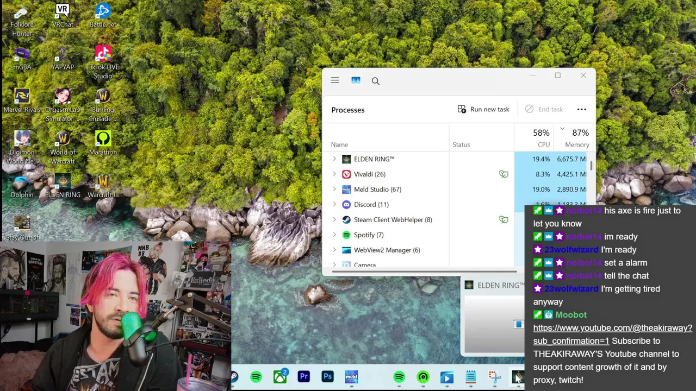This screenshot has height=391, width=696.
Task: Open Xbox app in taskbar
Action: (280, 376)
